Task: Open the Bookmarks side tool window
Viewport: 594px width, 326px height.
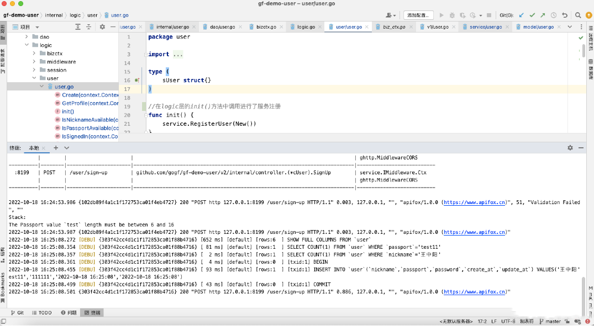Action: point(3,287)
